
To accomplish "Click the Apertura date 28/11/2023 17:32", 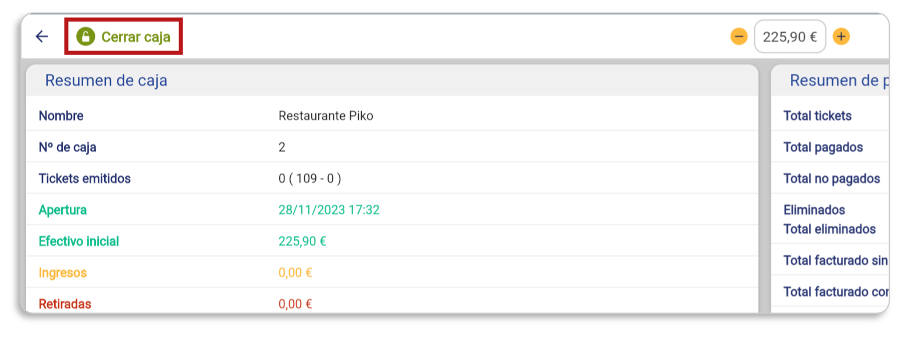I will click(329, 210).
